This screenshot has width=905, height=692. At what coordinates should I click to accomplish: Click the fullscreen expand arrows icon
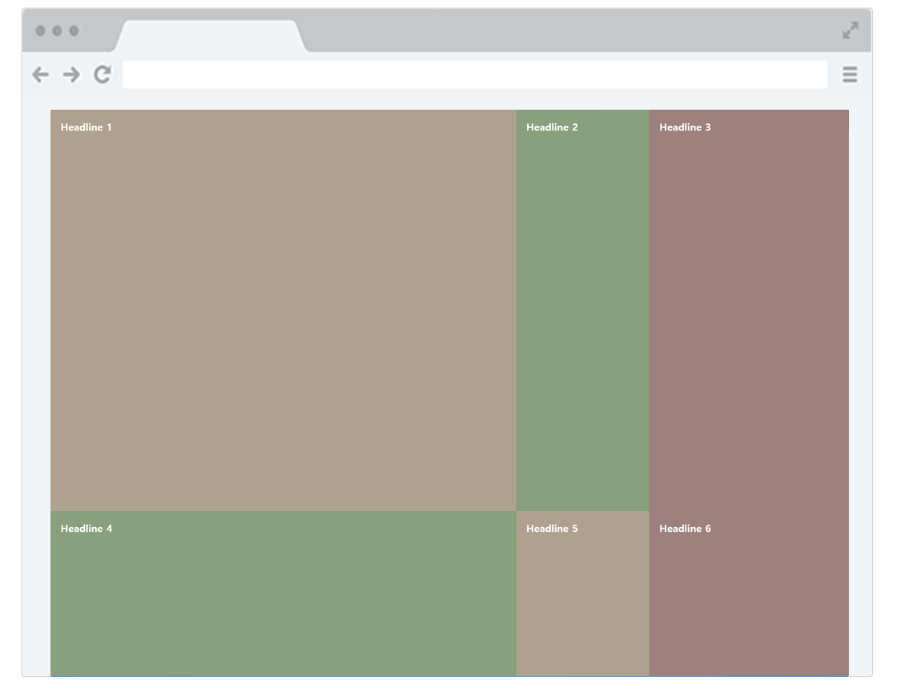tap(850, 30)
